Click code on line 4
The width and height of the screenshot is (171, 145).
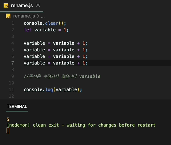(x=55, y=43)
